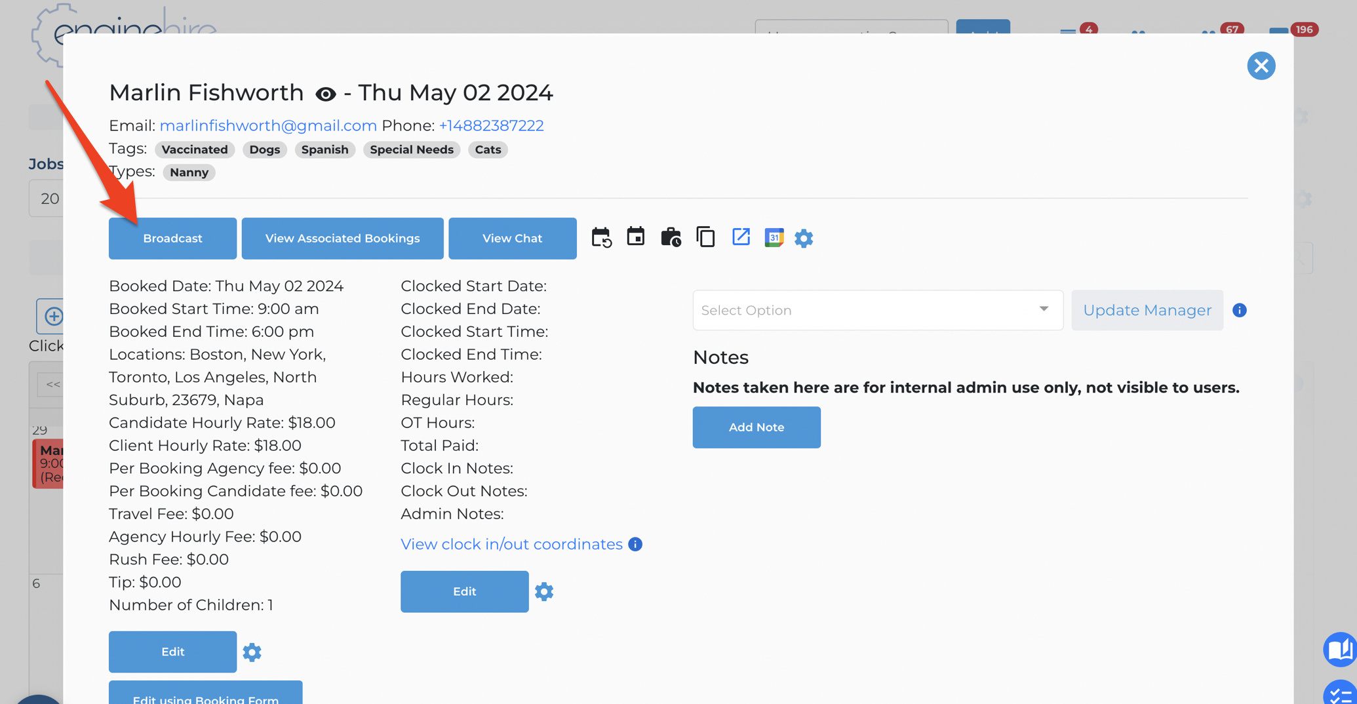Image resolution: width=1357 pixels, height=704 pixels.
Task: Open View Associated Bookings
Action: [342, 239]
